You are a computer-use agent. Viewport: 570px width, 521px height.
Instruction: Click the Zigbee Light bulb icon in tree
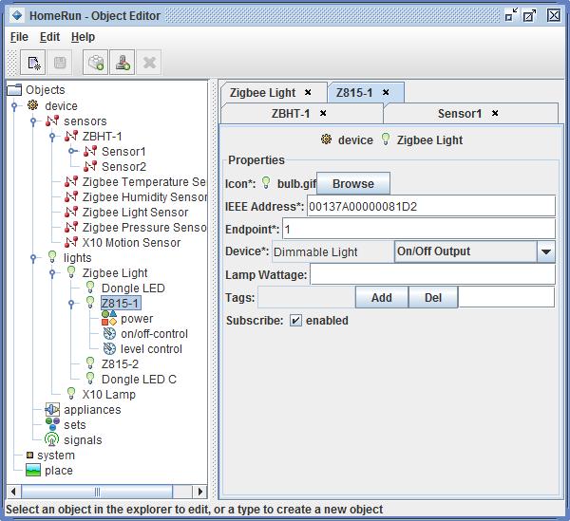click(71, 272)
